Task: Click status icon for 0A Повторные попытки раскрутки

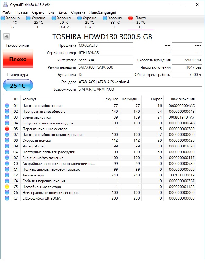Action: coord(7,152)
